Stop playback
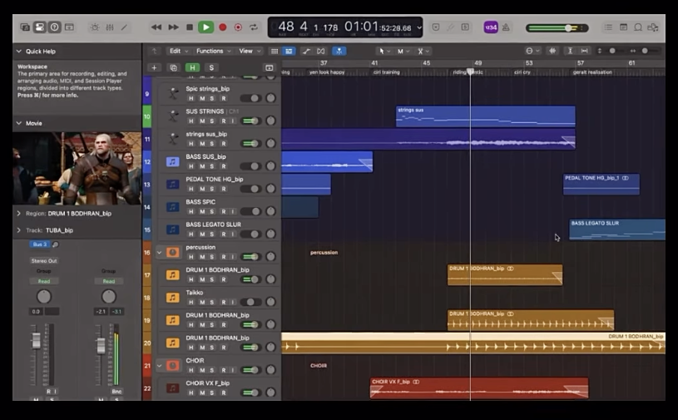The image size is (678, 420). pyautogui.click(x=190, y=27)
